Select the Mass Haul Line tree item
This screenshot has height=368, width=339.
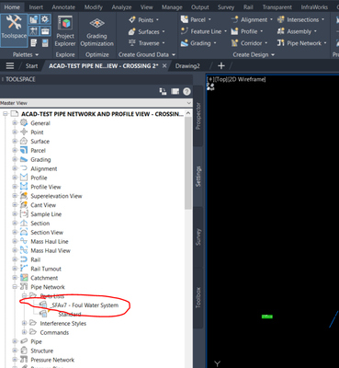50,241
